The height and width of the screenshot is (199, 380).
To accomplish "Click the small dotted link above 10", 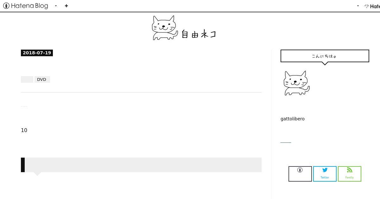I will click(x=24, y=107).
